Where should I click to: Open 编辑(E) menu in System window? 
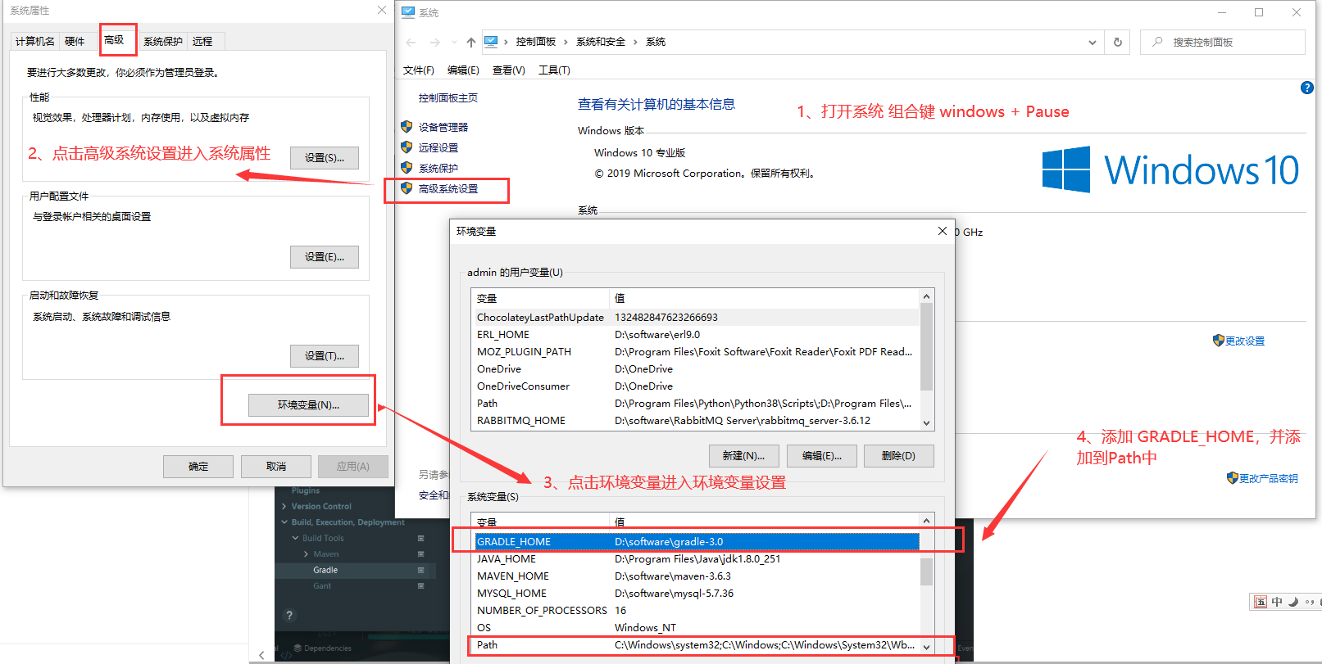(463, 70)
